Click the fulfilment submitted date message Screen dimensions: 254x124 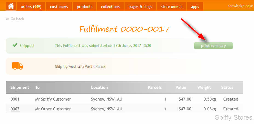coord(103,46)
